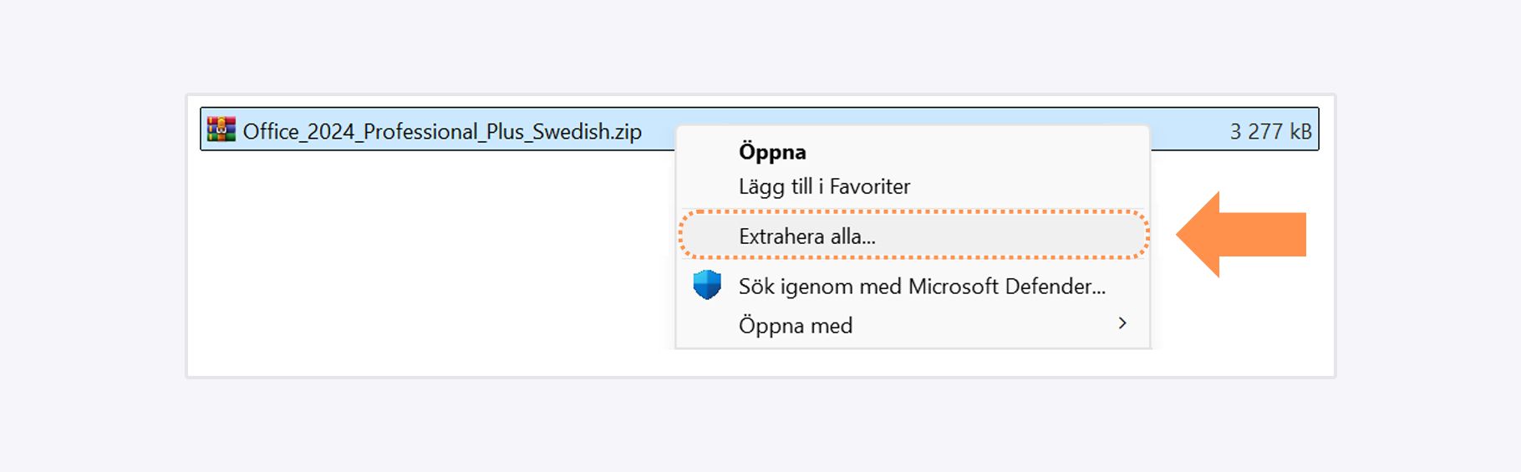Click the blue Microsoft Defender shield icon

click(707, 285)
